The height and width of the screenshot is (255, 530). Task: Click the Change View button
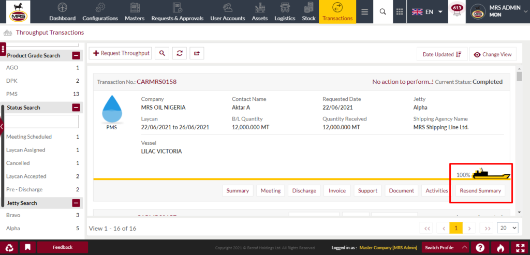coord(493,54)
